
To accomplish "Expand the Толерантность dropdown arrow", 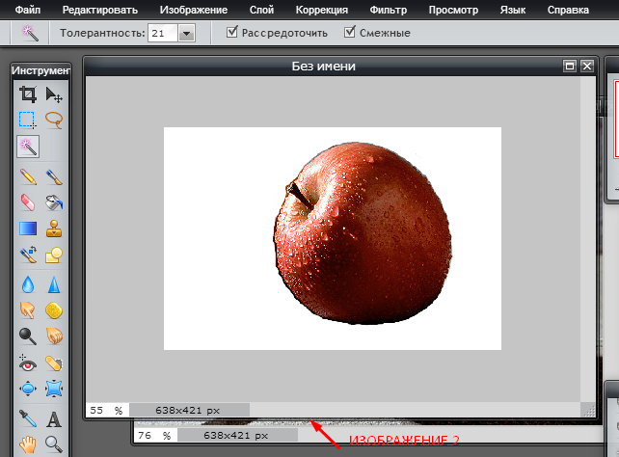I will click(186, 33).
